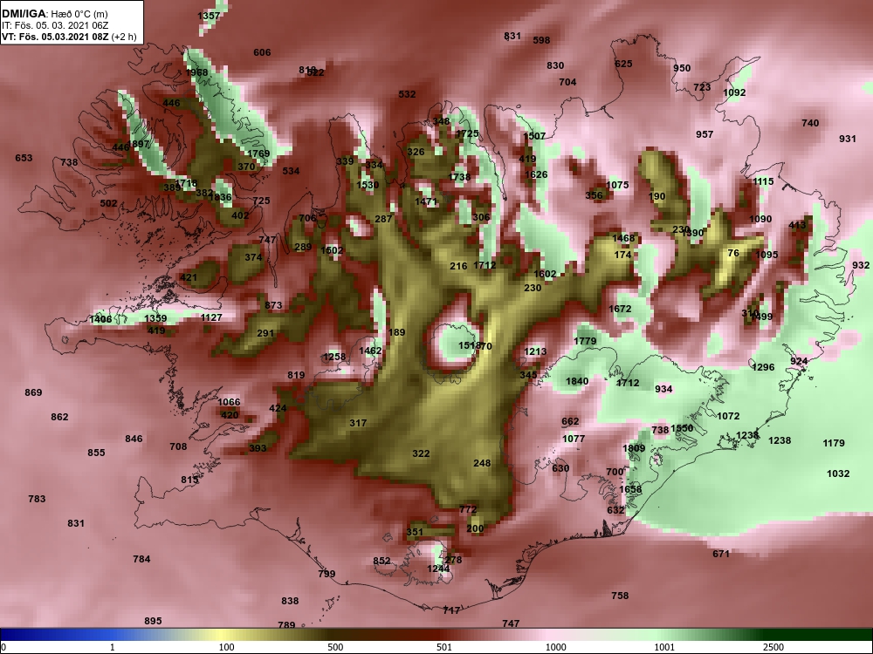Click the 100 label on the color scale
The width and height of the screenshot is (873, 654).
click(x=227, y=647)
